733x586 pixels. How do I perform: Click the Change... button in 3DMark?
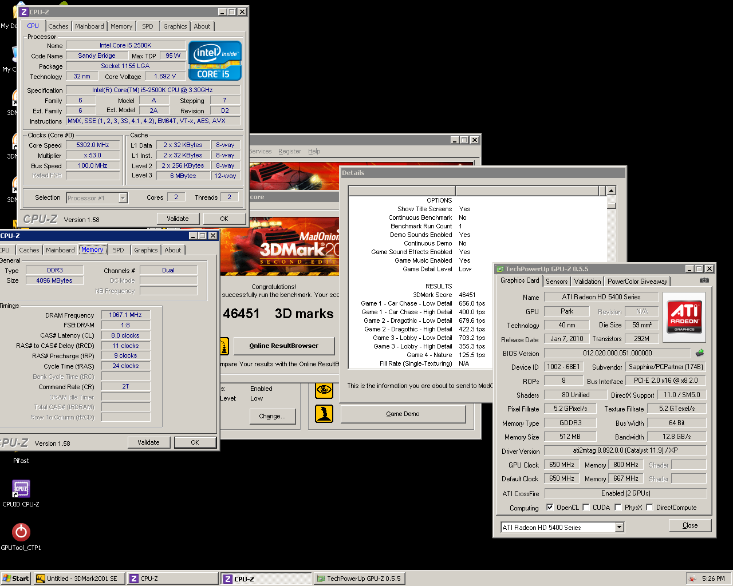click(272, 416)
